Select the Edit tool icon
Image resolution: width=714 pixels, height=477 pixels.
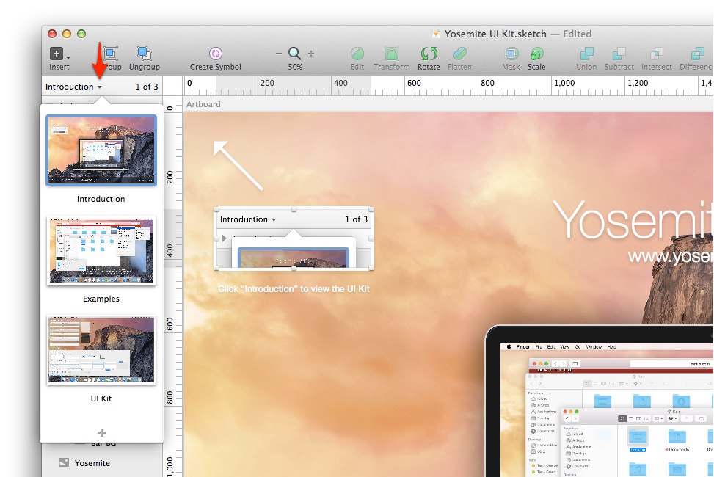pos(357,54)
